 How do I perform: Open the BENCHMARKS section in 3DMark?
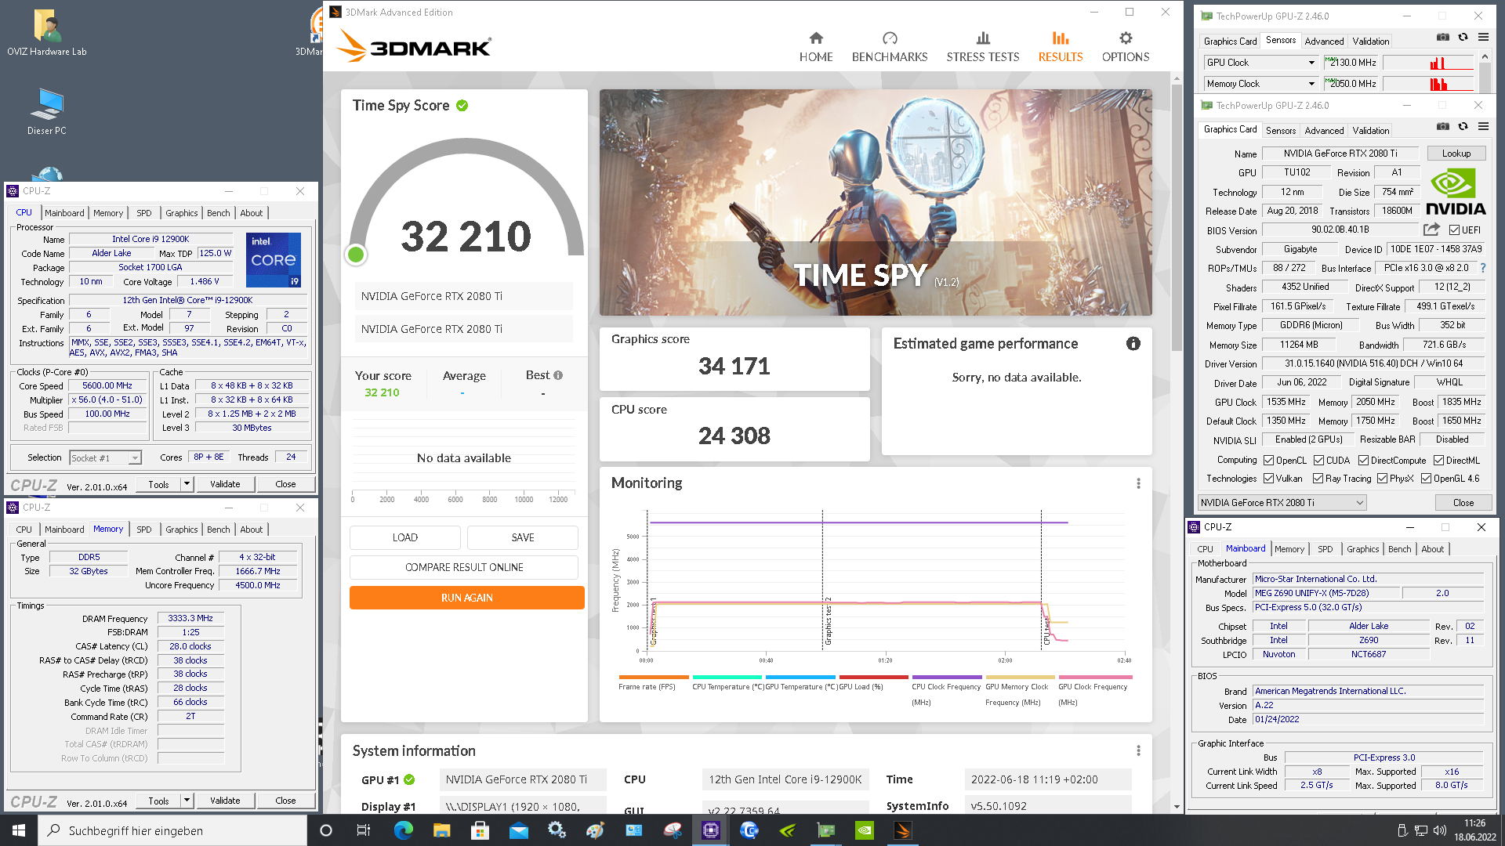pos(889,47)
